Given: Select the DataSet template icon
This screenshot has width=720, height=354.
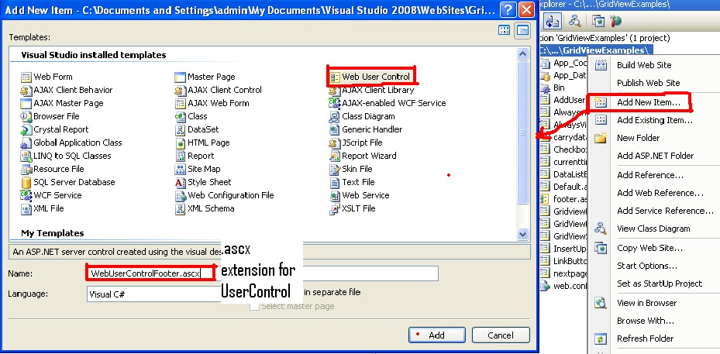Looking at the screenshot, I should pyautogui.click(x=180, y=129).
